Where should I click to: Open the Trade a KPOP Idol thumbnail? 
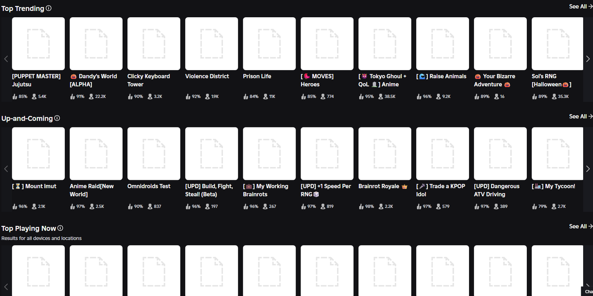click(442, 154)
